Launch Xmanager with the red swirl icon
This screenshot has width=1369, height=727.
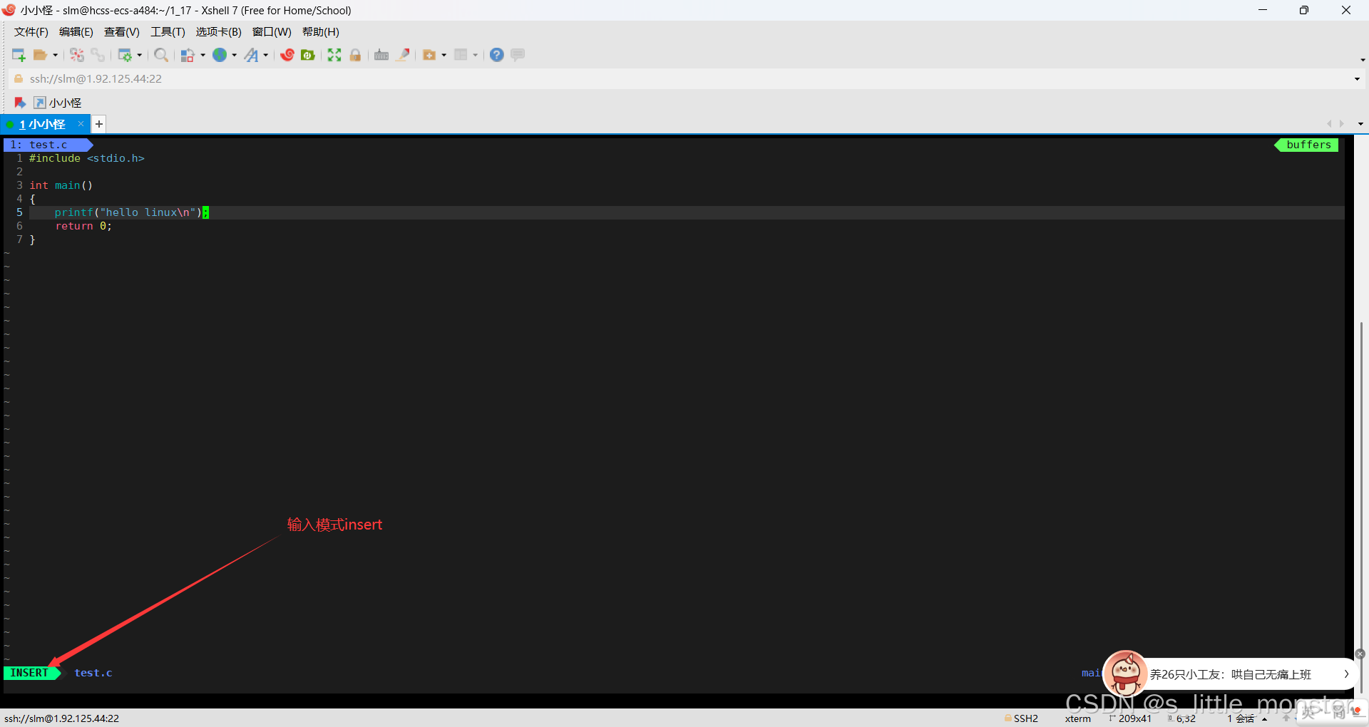[x=287, y=55]
